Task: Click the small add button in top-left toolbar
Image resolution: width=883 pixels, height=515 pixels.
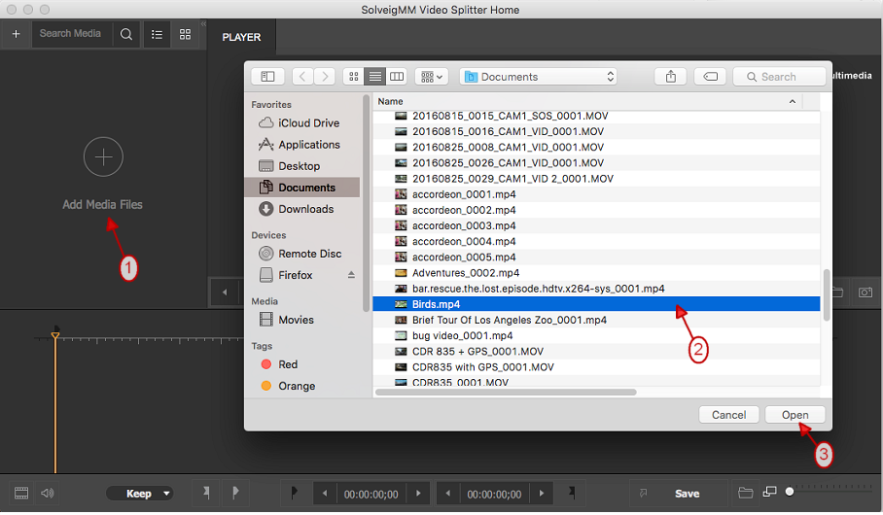Action: (x=16, y=34)
